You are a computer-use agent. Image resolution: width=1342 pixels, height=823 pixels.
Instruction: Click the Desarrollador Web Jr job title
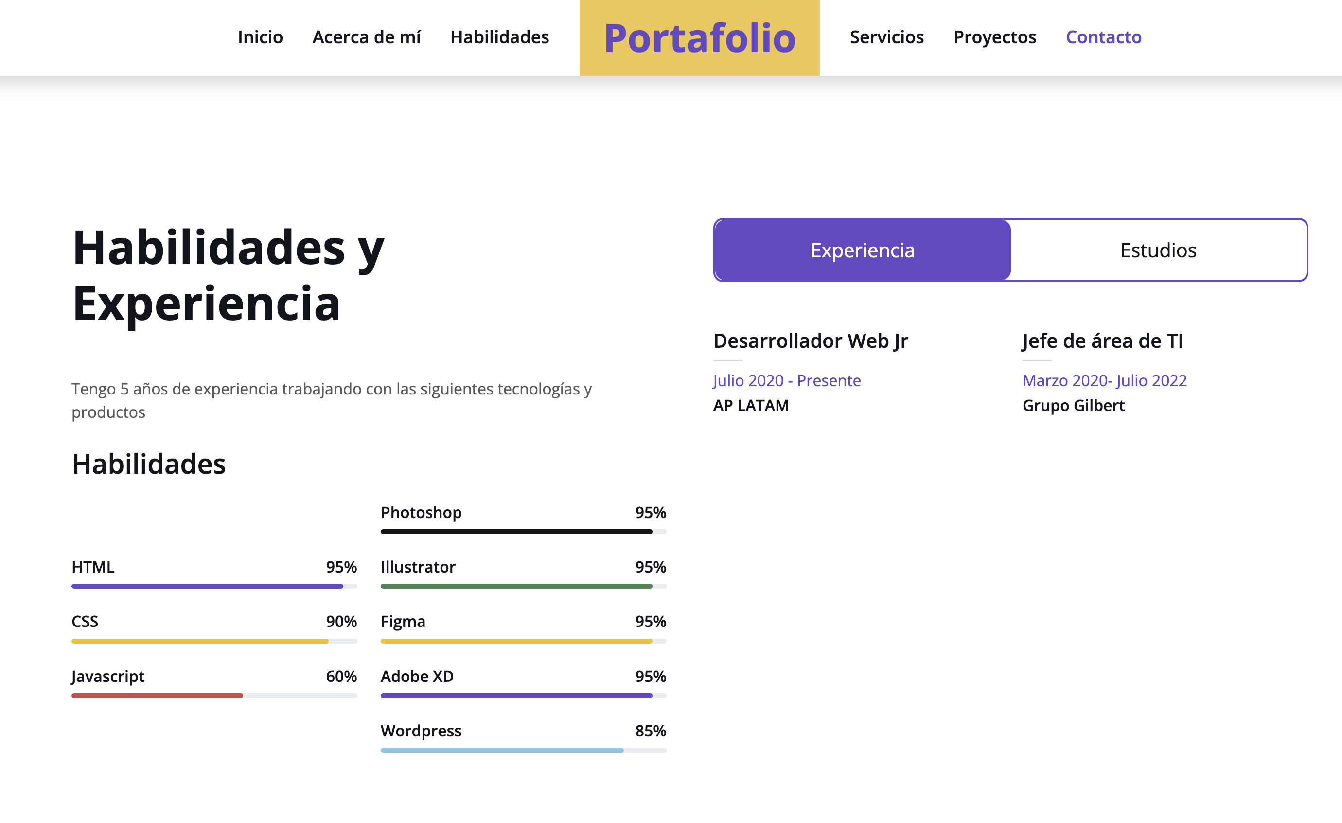(x=811, y=341)
